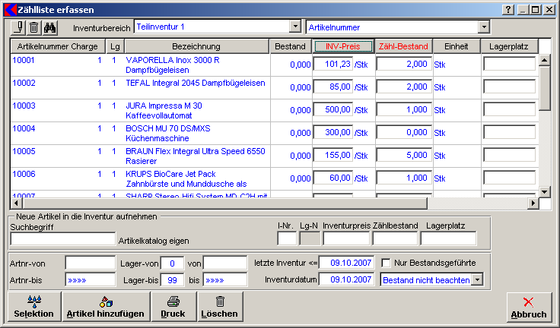This screenshot has height=328, width=560.
Task: Click the pen edit toolbar icon
Action: [x=19, y=27]
